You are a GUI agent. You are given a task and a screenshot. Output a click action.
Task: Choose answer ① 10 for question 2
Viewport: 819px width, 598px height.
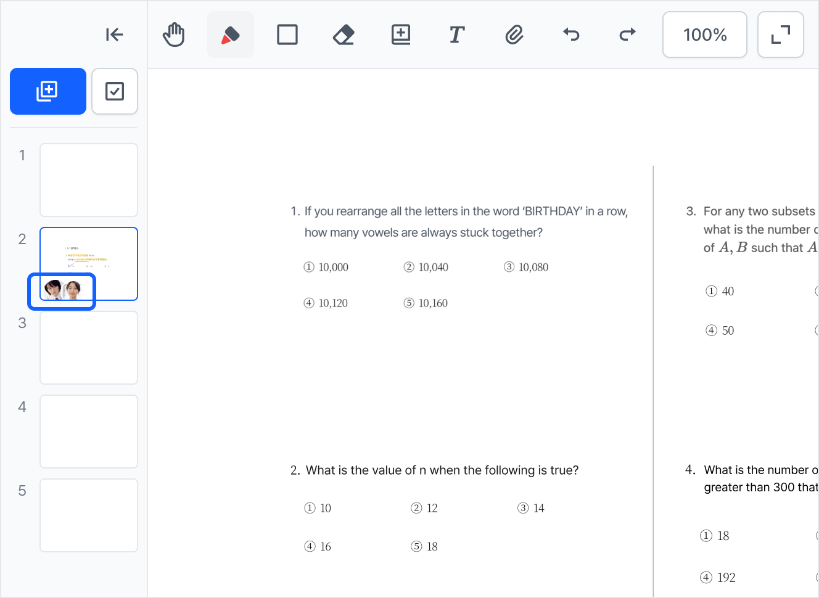318,508
